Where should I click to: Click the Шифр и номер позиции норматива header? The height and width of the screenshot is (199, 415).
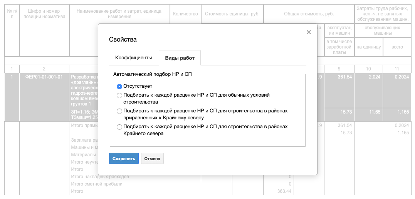pos(44,14)
